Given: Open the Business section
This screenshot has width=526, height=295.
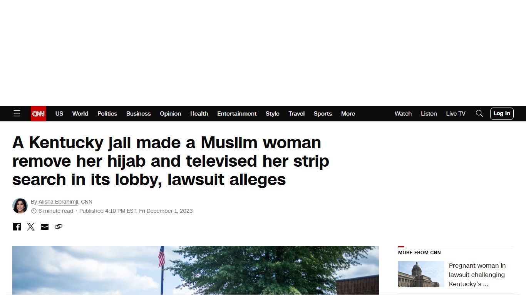Looking at the screenshot, I should pos(139,114).
